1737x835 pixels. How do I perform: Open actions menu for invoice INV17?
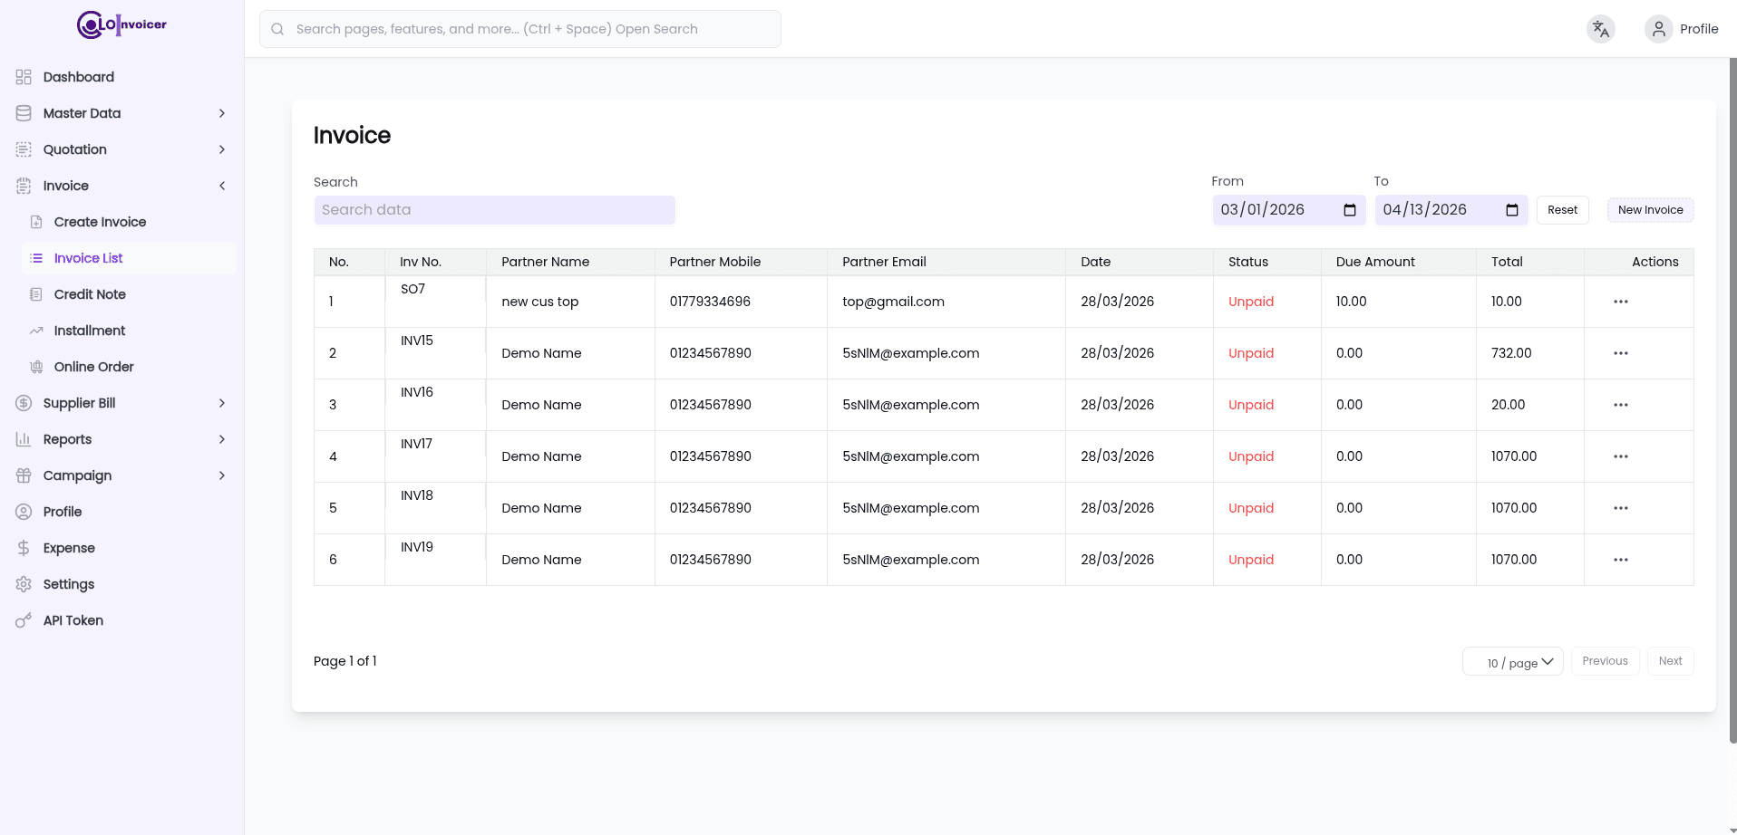(1620, 456)
